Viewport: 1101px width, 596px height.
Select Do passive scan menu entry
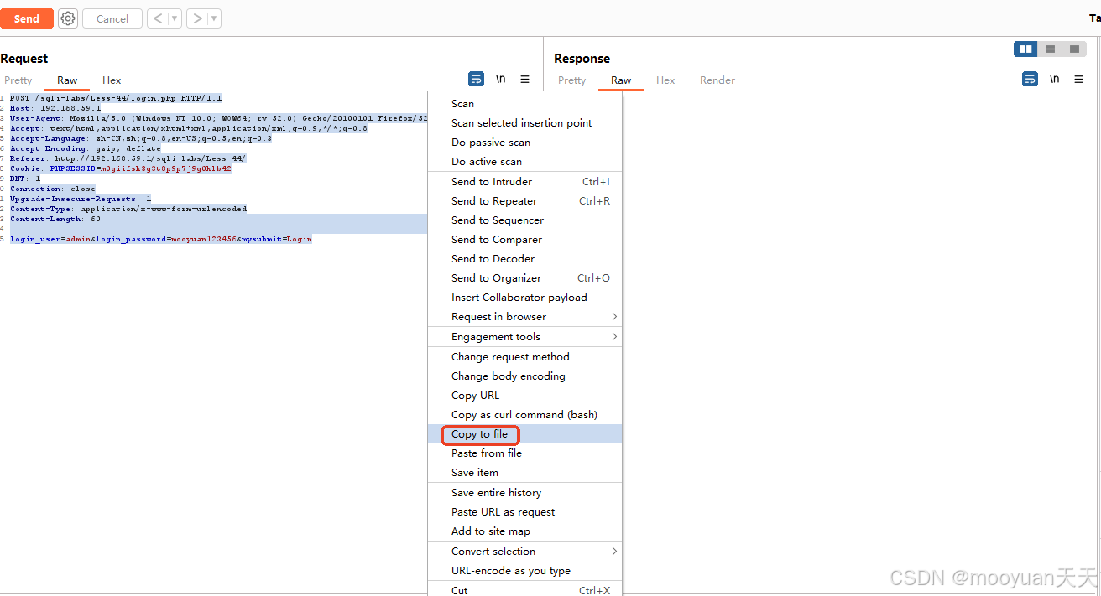tap(524, 143)
